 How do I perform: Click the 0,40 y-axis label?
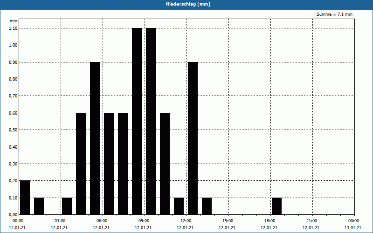[x=13, y=147]
